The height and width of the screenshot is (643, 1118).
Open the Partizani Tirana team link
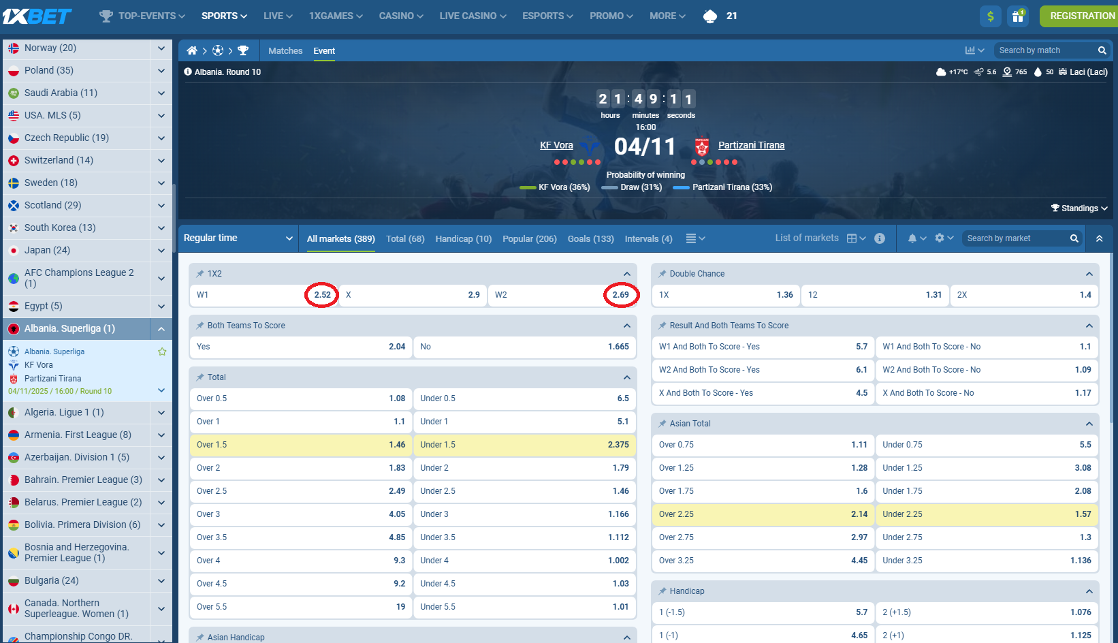(x=752, y=145)
